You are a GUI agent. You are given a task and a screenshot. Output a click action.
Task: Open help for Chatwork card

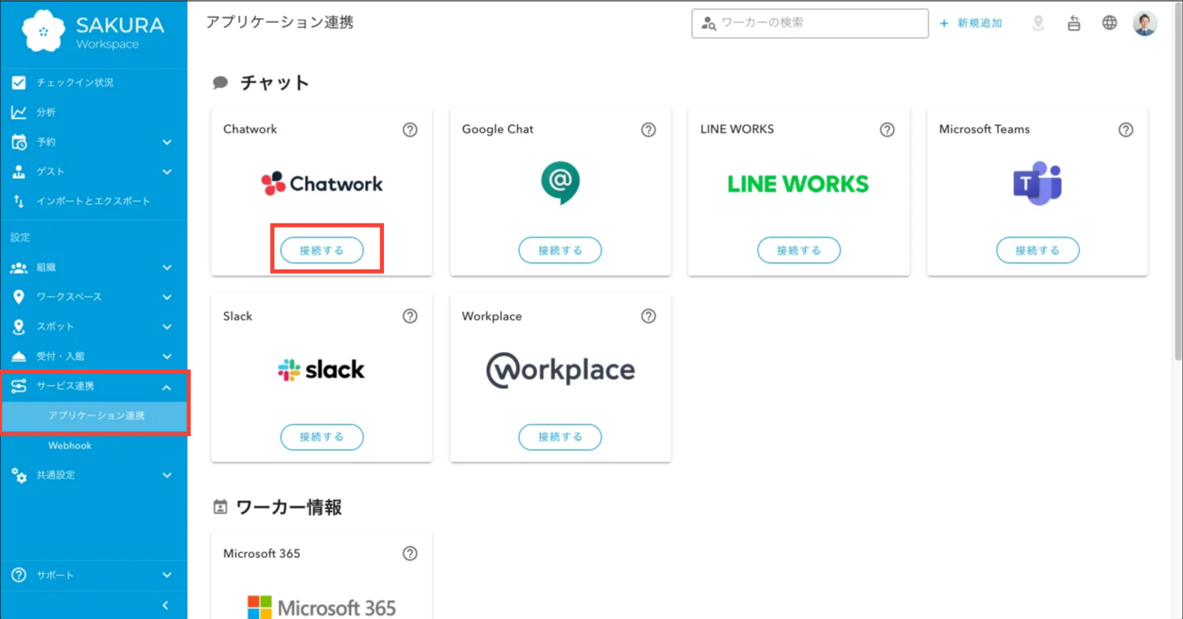[x=410, y=129]
